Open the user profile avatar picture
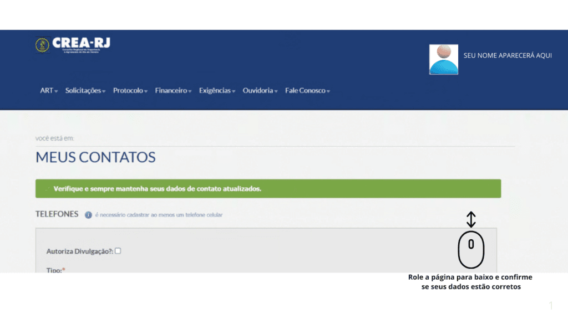This screenshot has width=568, height=319. pos(443,59)
